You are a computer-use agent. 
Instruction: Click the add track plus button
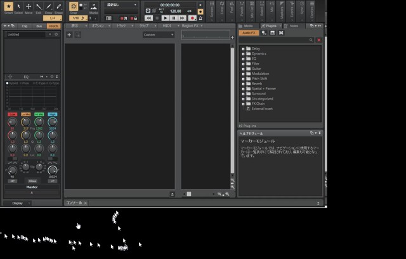point(69,35)
